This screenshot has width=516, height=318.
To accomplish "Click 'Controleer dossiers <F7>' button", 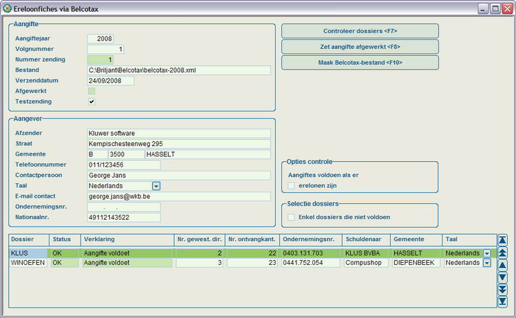I will [360, 31].
